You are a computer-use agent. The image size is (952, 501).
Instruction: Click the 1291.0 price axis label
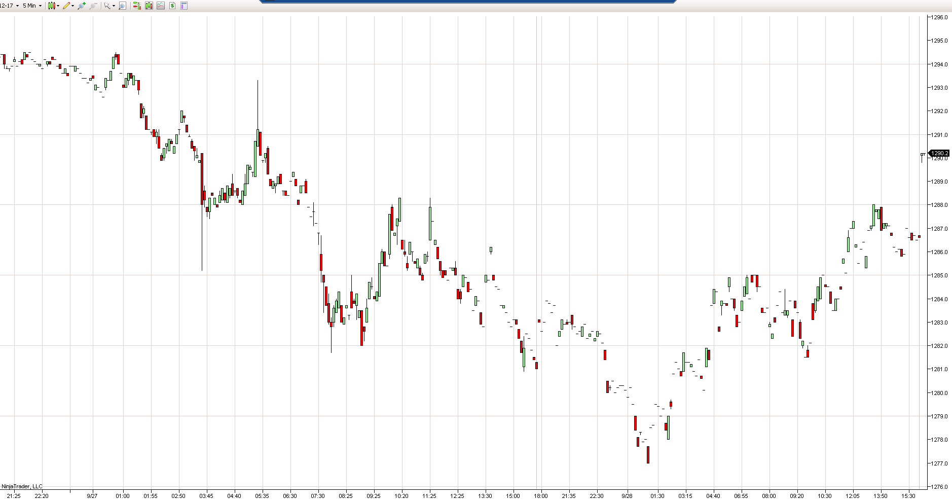click(x=939, y=135)
